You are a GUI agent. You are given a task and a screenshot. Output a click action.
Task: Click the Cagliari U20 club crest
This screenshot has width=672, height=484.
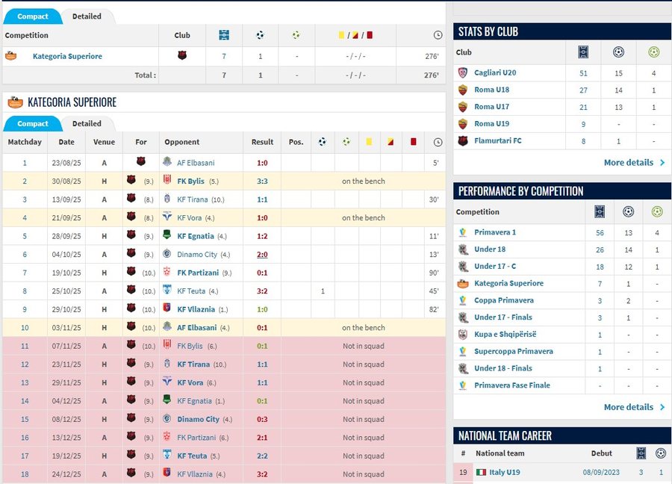click(463, 72)
